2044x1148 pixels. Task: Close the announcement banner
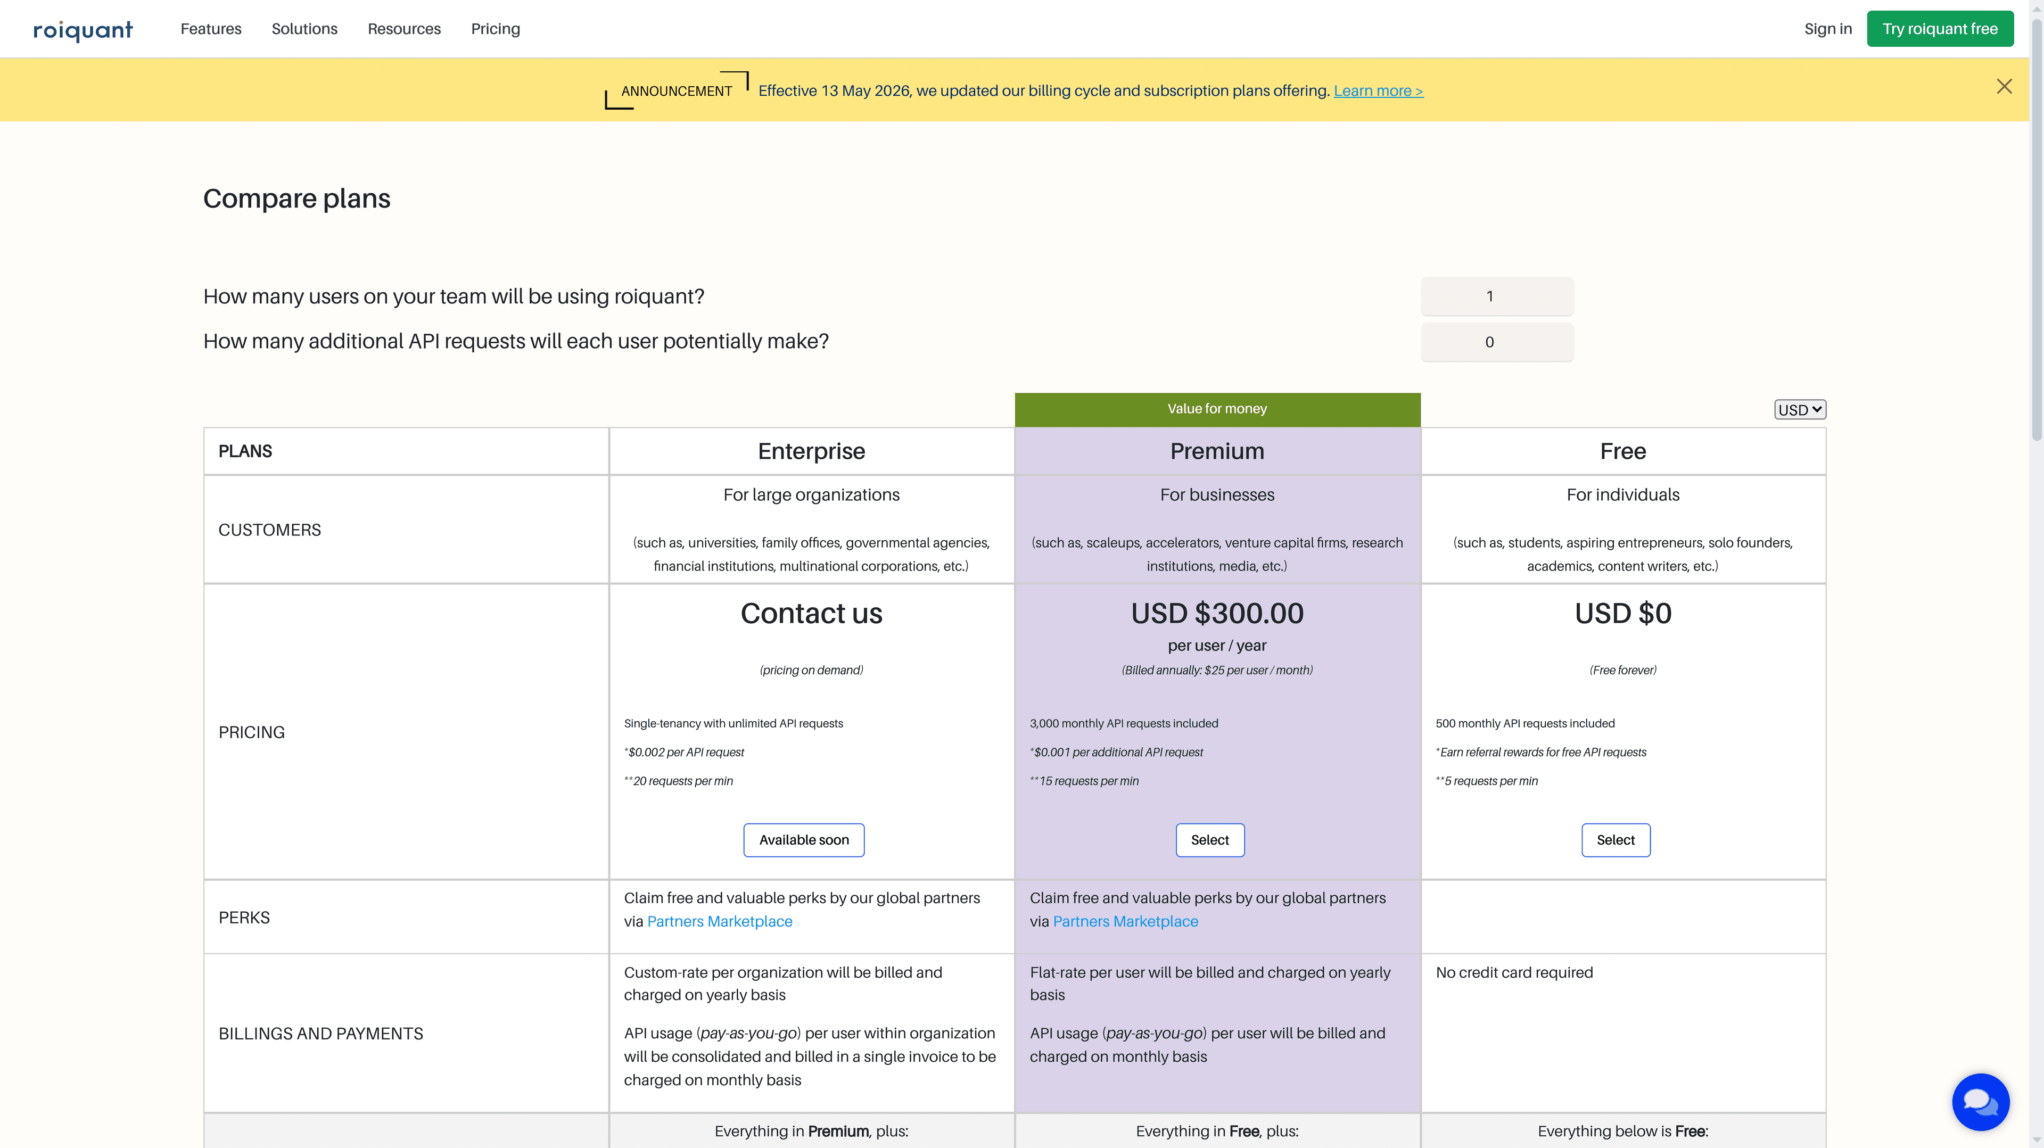(x=2004, y=86)
